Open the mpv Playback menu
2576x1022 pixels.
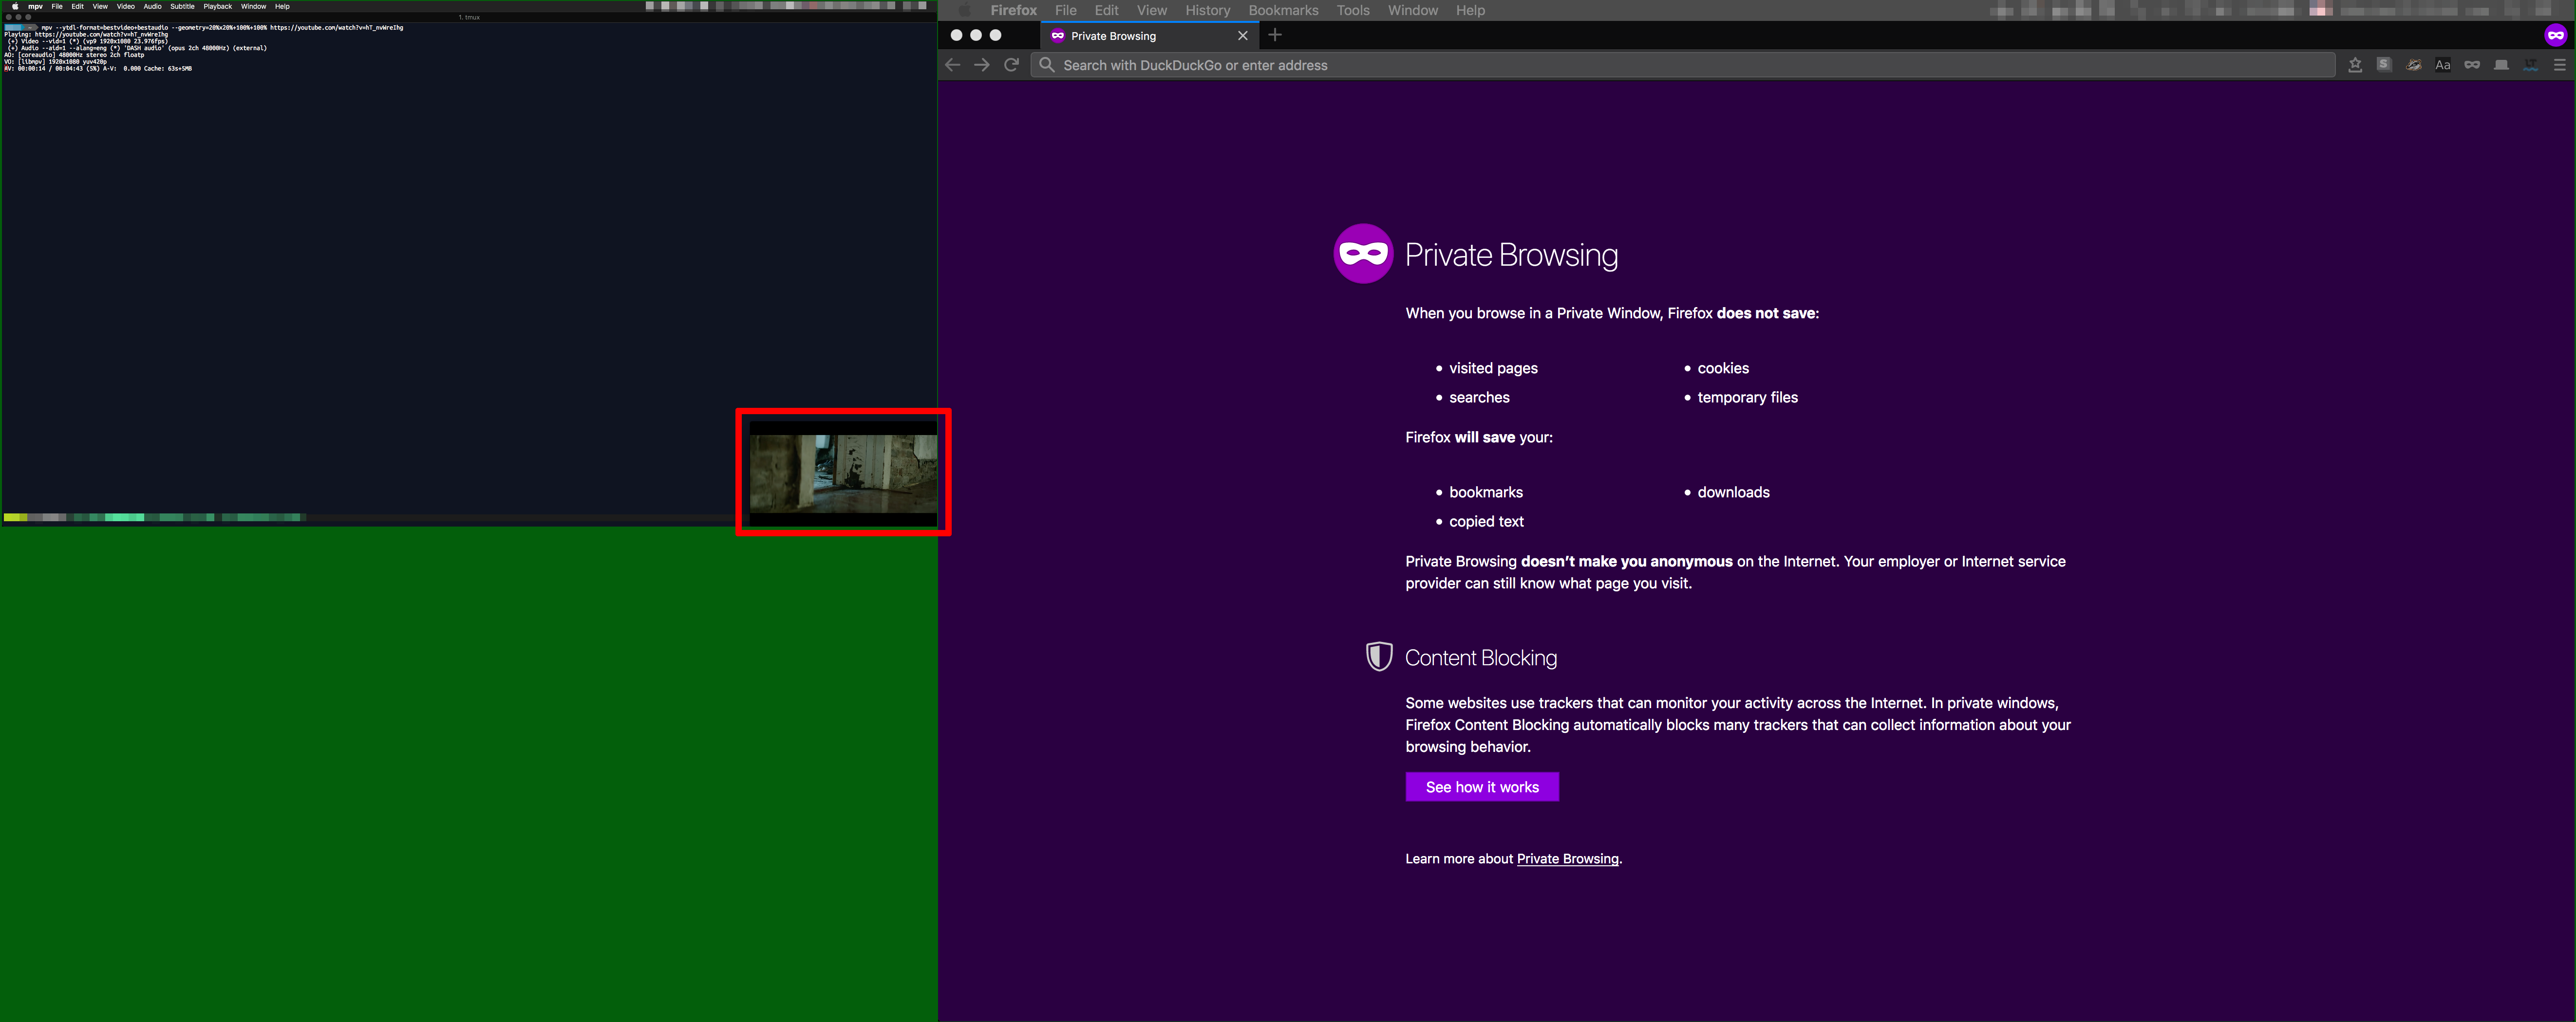217,6
